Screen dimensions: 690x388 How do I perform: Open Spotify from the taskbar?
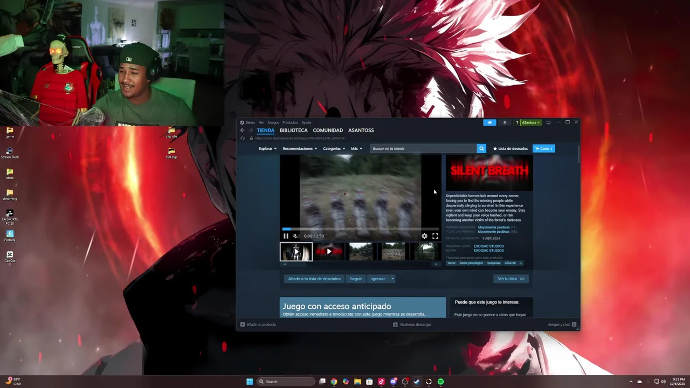[x=440, y=382]
